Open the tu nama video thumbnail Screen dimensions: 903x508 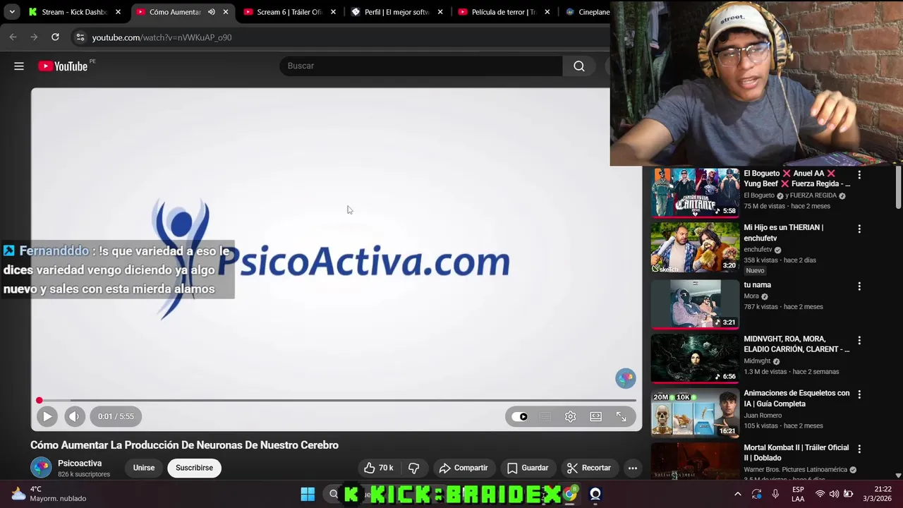[x=695, y=304]
